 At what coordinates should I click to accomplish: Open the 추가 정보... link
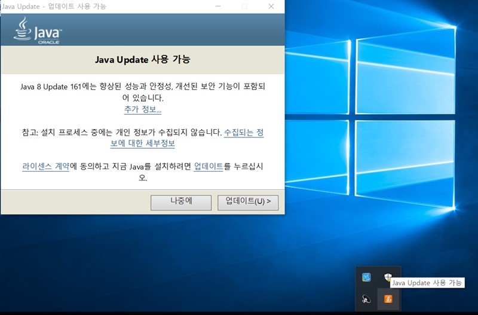pyautogui.click(x=143, y=109)
